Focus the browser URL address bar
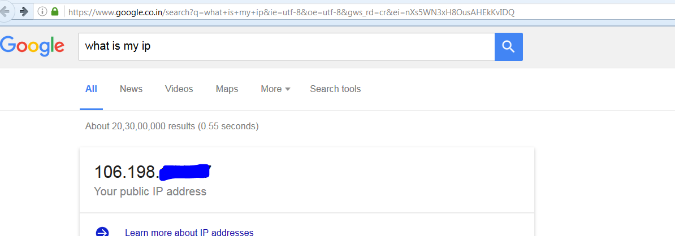 (x=339, y=12)
